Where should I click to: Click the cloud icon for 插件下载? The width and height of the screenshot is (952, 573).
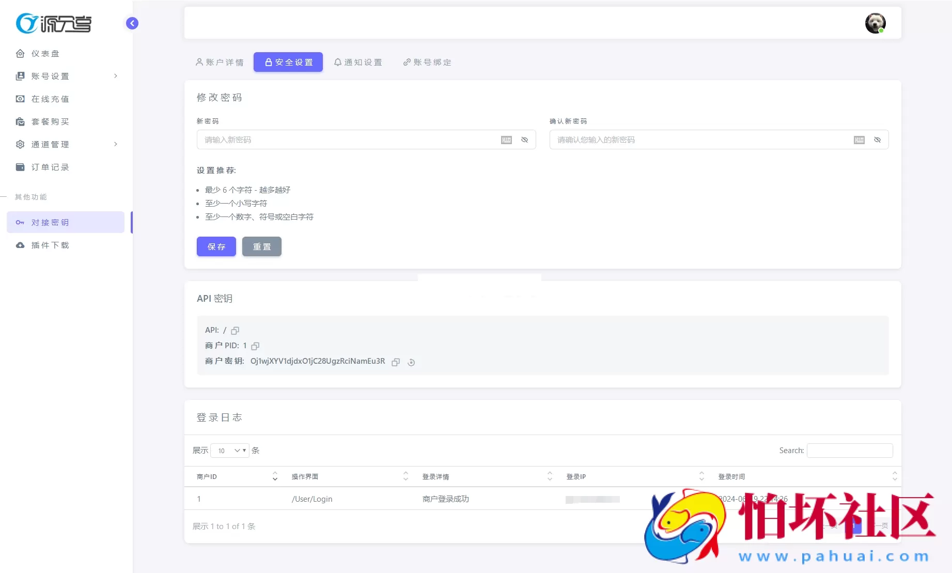(20, 245)
